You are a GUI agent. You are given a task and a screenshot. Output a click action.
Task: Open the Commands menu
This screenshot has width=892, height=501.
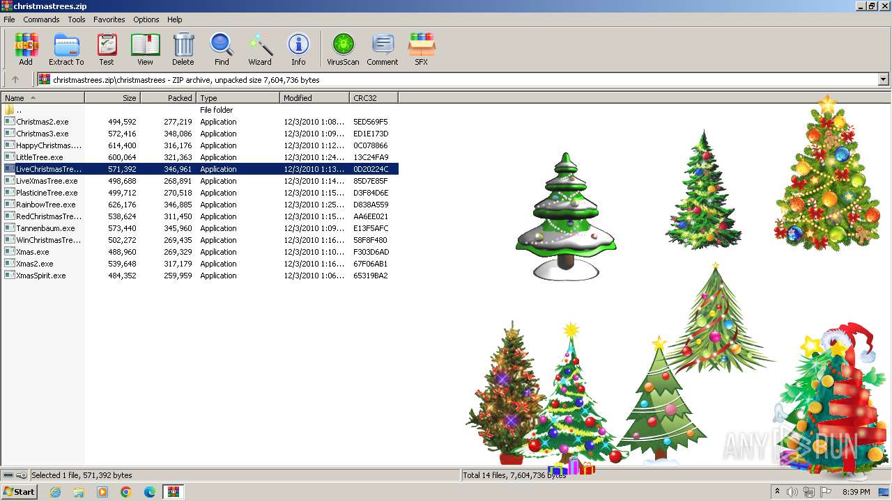pyautogui.click(x=41, y=19)
